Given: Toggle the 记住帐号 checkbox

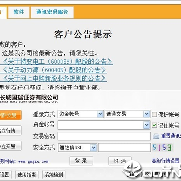Looking at the screenshot, I should (154, 125).
